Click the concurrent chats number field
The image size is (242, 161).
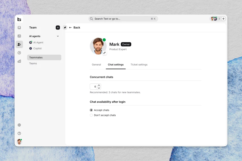point(93,87)
